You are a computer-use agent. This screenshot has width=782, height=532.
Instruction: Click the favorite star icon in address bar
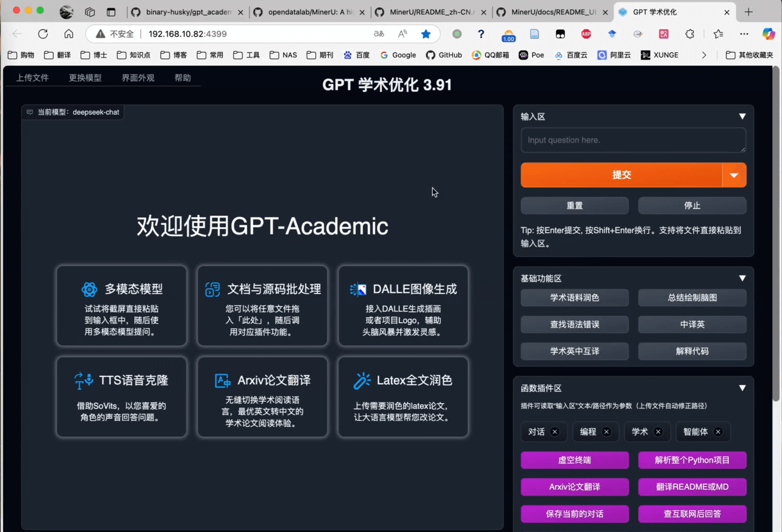click(426, 34)
